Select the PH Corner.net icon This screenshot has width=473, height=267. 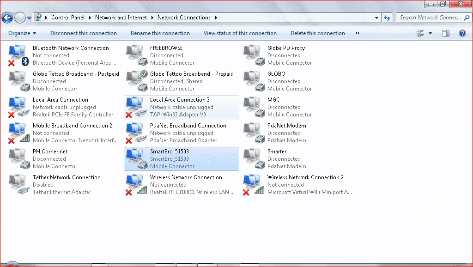(x=18, y=159)
